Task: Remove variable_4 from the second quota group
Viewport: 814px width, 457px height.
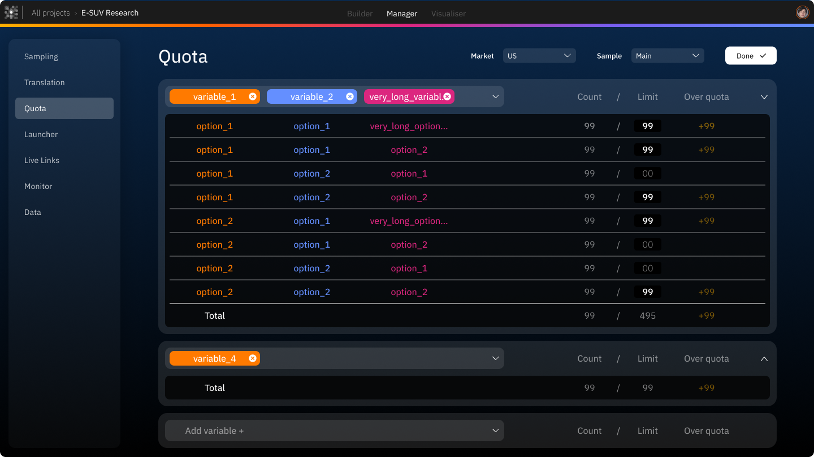Action: [x=253, y=358]
